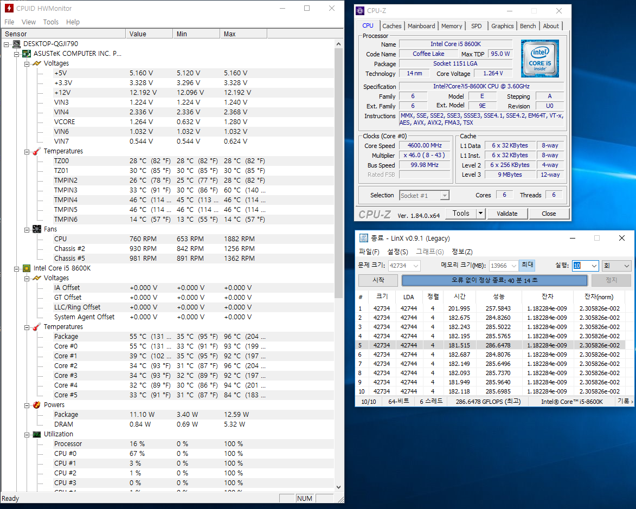This screenshot has width=636, height=509.
Task: Switch to the CPU-Z About tab
Action: 551,26
